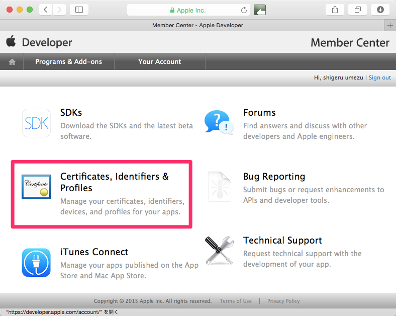
Task: Reload page with the refresh icon
Action: point(244,10)
